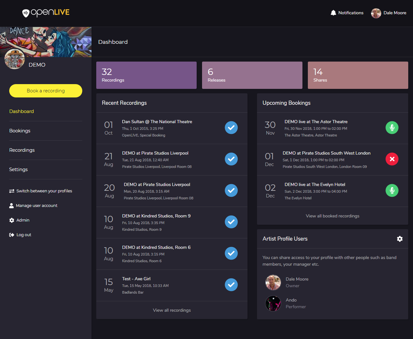This screenshot has width=413, height=339.
Task: Click the DEMO artist profile avatar
Action: [x=15, y=59]
